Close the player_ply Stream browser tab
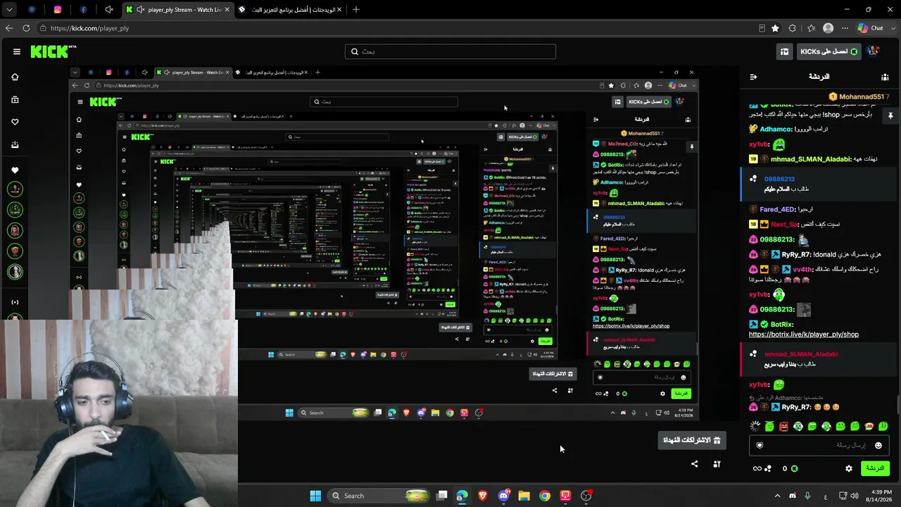Viewport: 901px width, 507px height. 227,10
